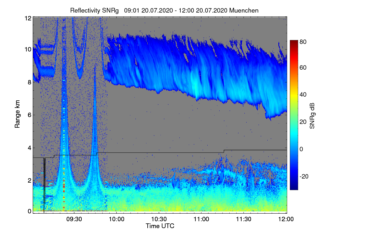
Task: Click the y-axis tick label 10
Action: [28, 49]
